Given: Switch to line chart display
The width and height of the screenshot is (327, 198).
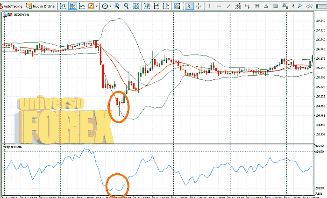Looking at the screenshot, I should [82, 6].
